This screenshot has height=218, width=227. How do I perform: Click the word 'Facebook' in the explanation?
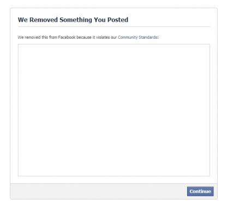[x=67, y=37]
